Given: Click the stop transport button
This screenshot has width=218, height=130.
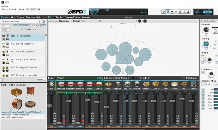Looking at the screenshot, I should tap(168, 12).
